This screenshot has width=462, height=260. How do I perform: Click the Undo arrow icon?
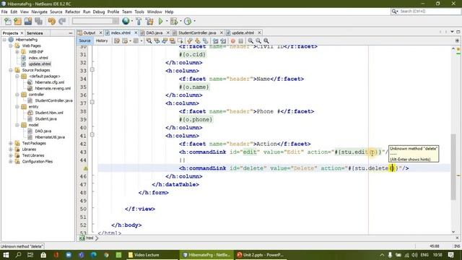pos(52,21)
